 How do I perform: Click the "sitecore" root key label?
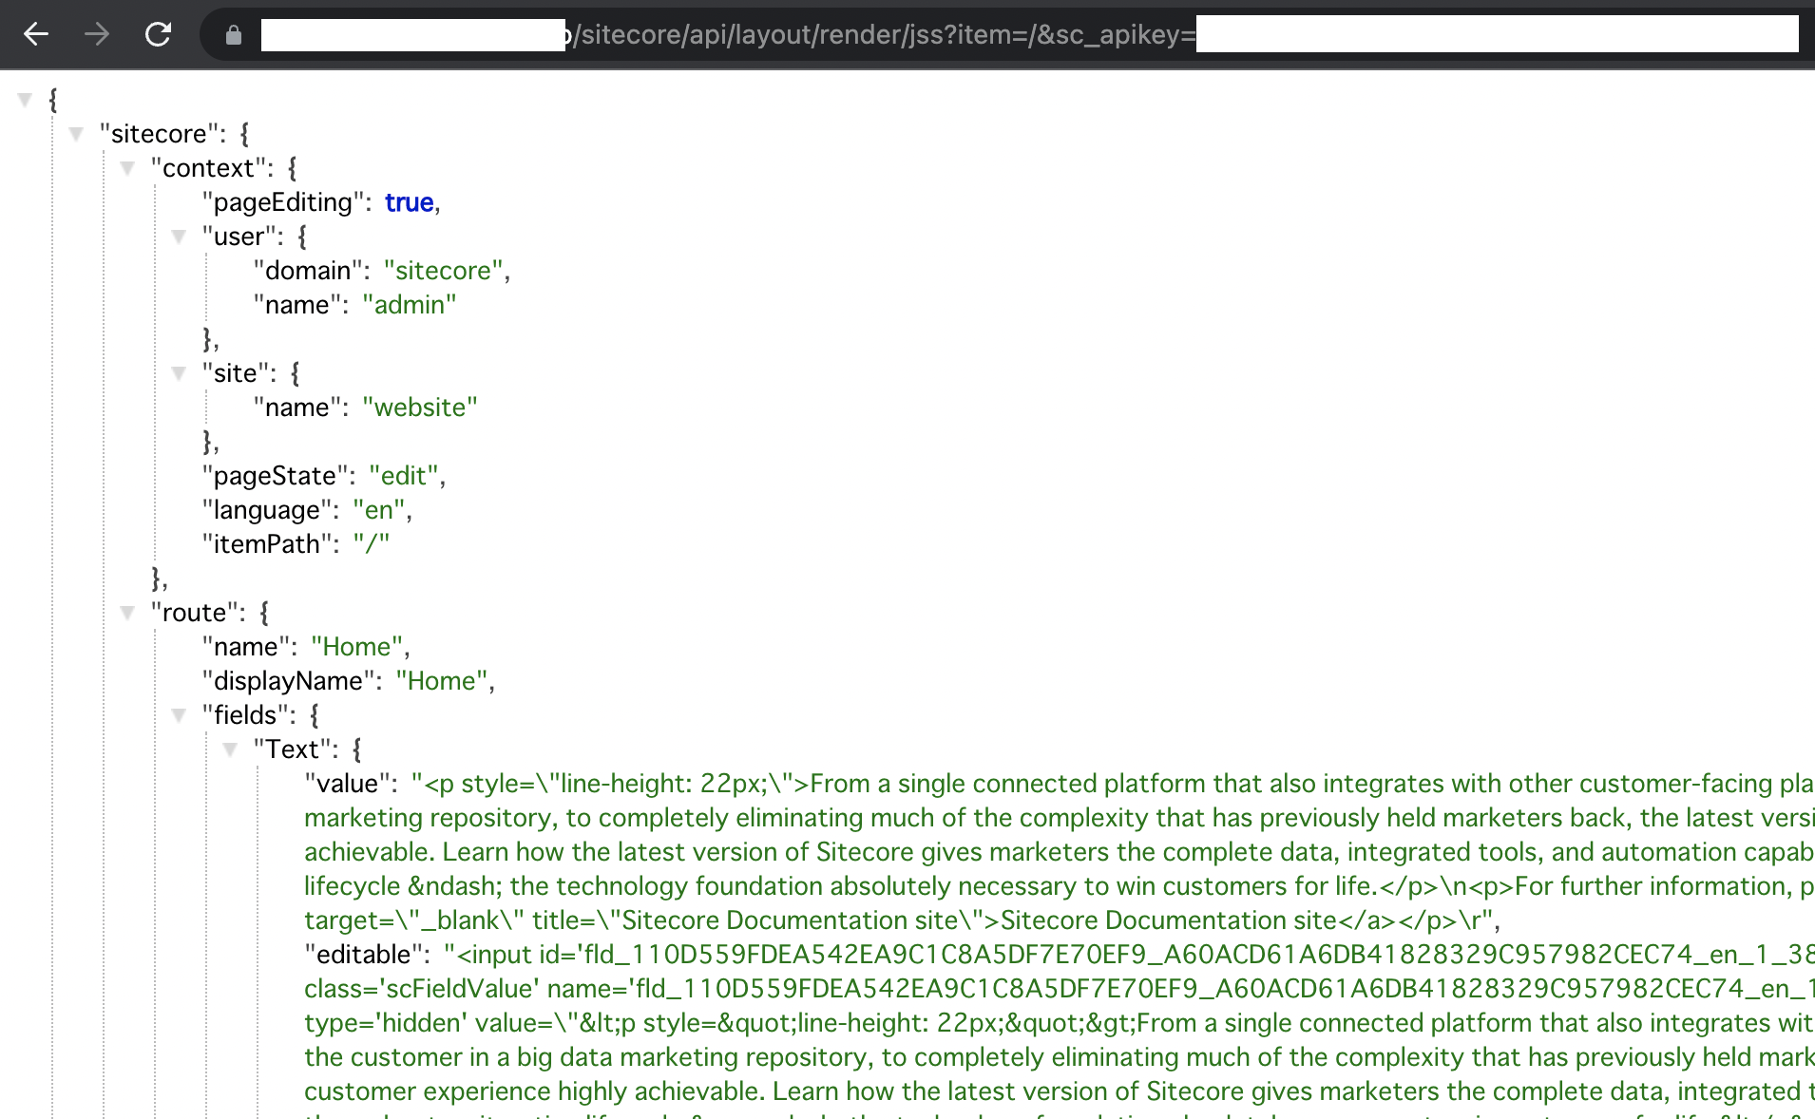click(x=159, y=134)
